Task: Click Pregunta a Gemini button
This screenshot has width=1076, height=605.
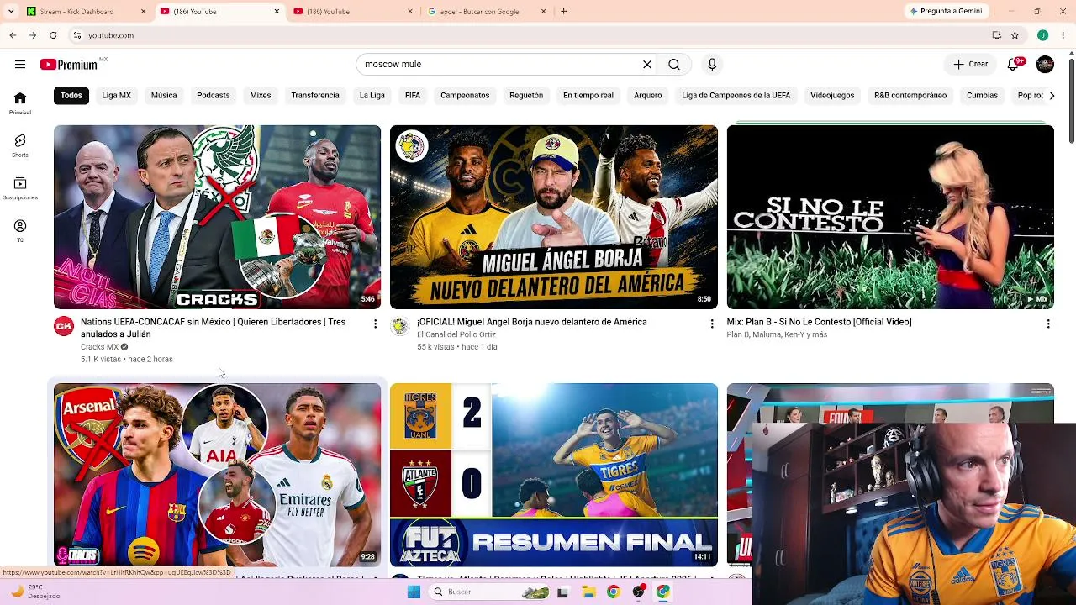Action: [x=946, y=12]
